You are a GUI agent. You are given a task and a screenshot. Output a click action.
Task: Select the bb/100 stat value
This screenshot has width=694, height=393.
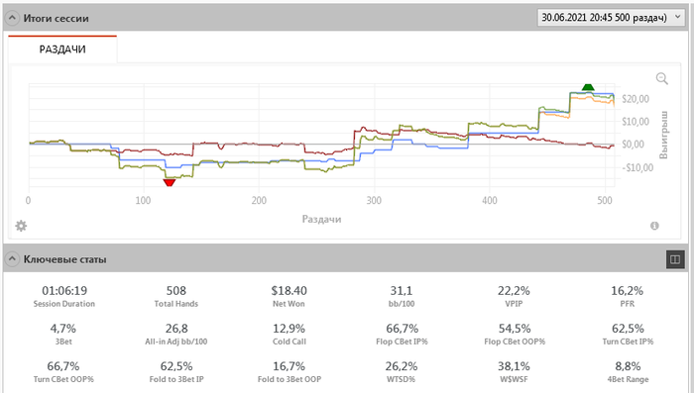point(402,290)
